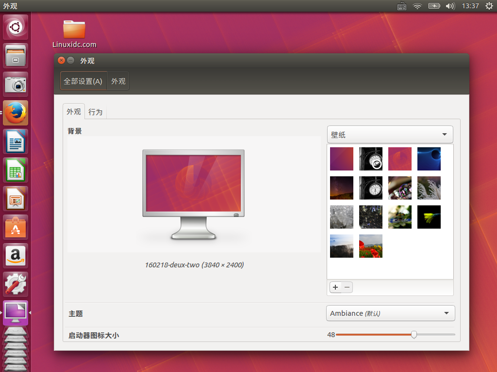Select the colorful bubbles wallpaper thumbnail
The image size is (497, 372).
pos(400,188)
